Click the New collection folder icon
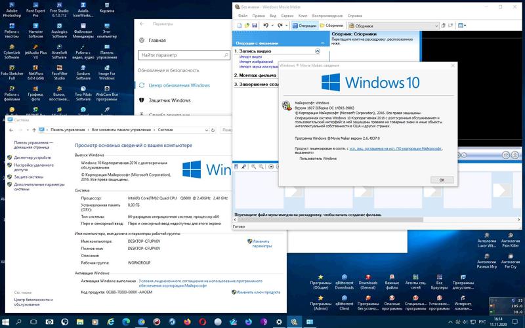 pyautogui.click(x=450, y=26)
